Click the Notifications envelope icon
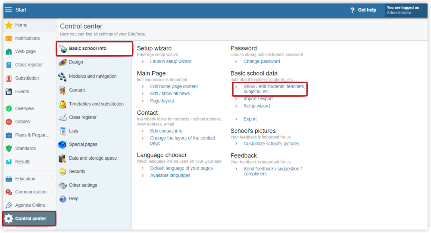This screenshot has width=431, height=233. pyautogui.click(x=9, y=38)
